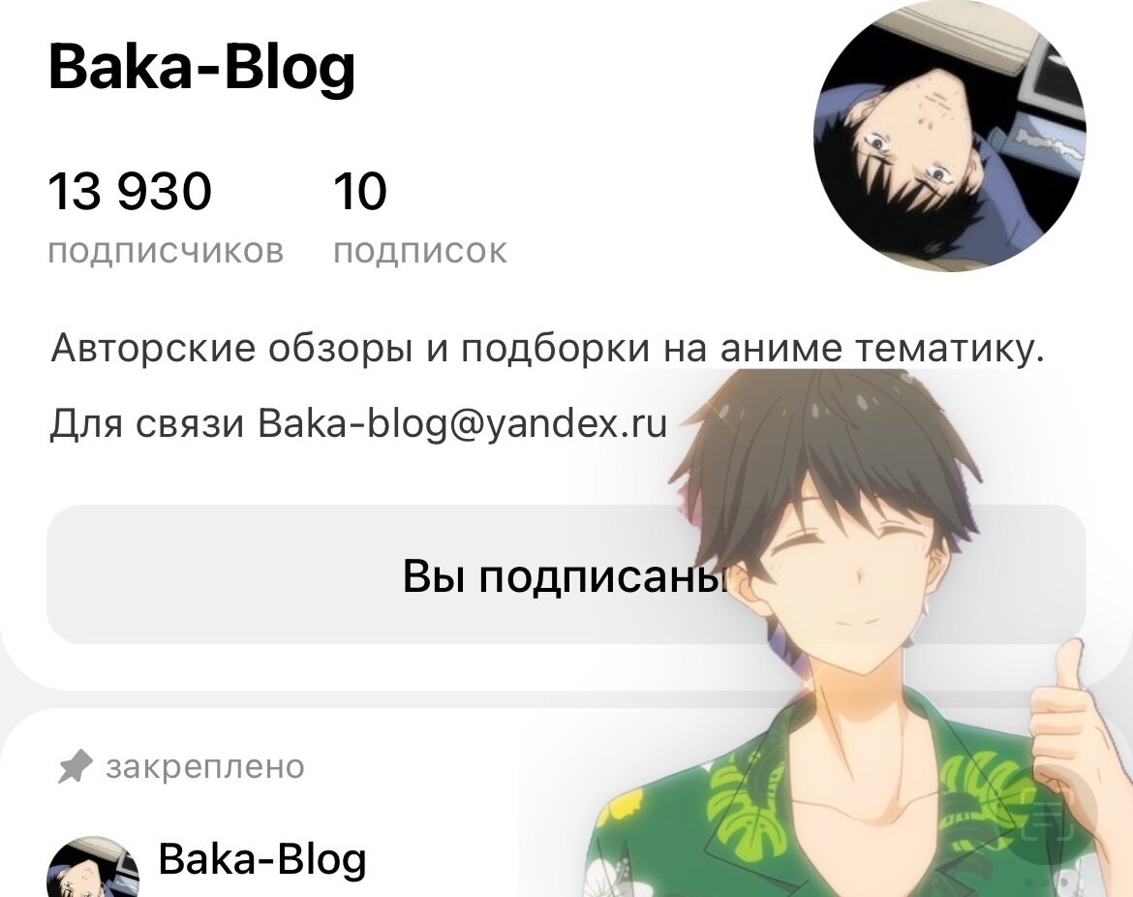Image resolution: width=1133 pixels, height=897 pixels.
Task: Expand the Авторские обзоры description text
Action: 548,349
